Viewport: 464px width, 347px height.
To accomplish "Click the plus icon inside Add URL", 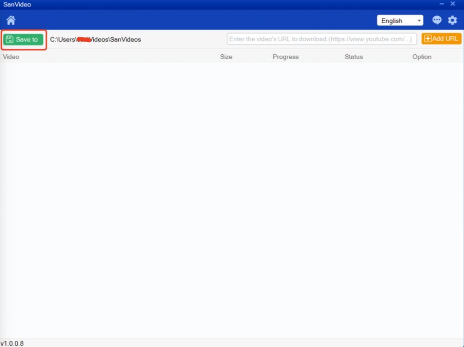I will (427, 39).
